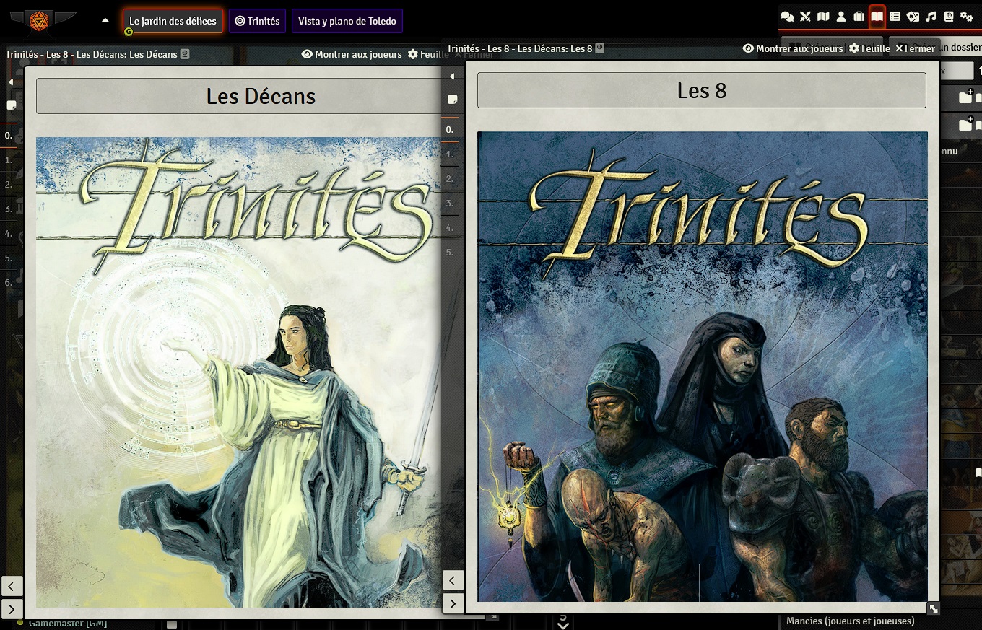The height and width of the screenshot is (630, 982).
Task: Switch to the Trinités scene
Action: [x=257, y=21]
